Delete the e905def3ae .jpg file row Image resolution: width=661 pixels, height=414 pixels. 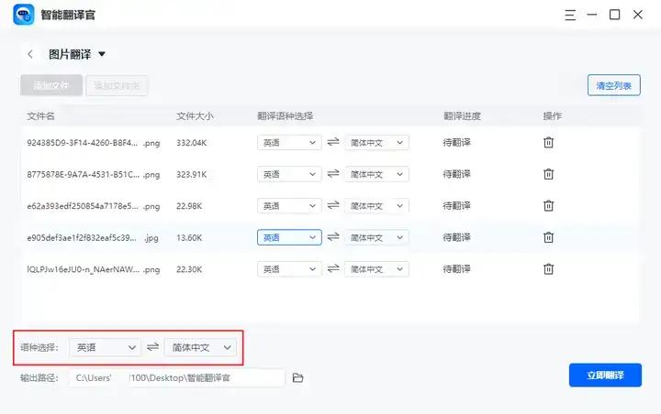[x=548, y=237]
